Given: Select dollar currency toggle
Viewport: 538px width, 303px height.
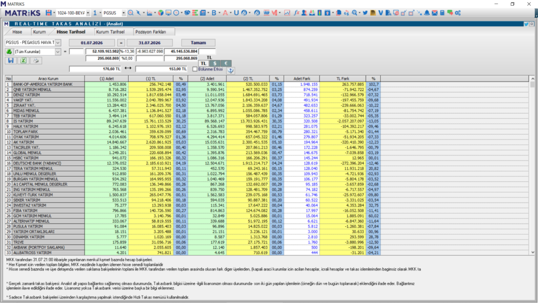Looking at the screenshot, I should point(215,63).
